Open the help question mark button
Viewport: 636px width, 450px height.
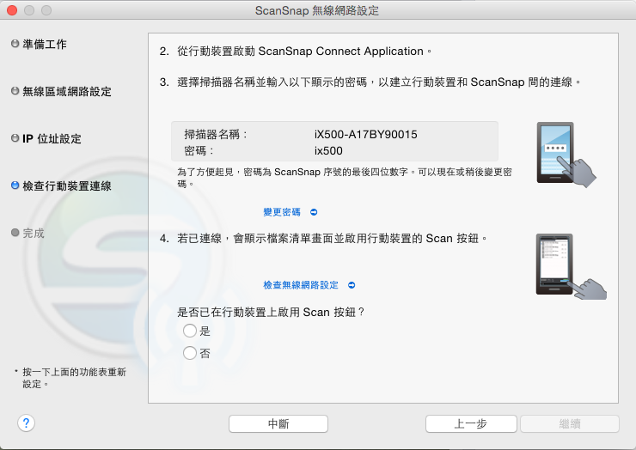26,423
